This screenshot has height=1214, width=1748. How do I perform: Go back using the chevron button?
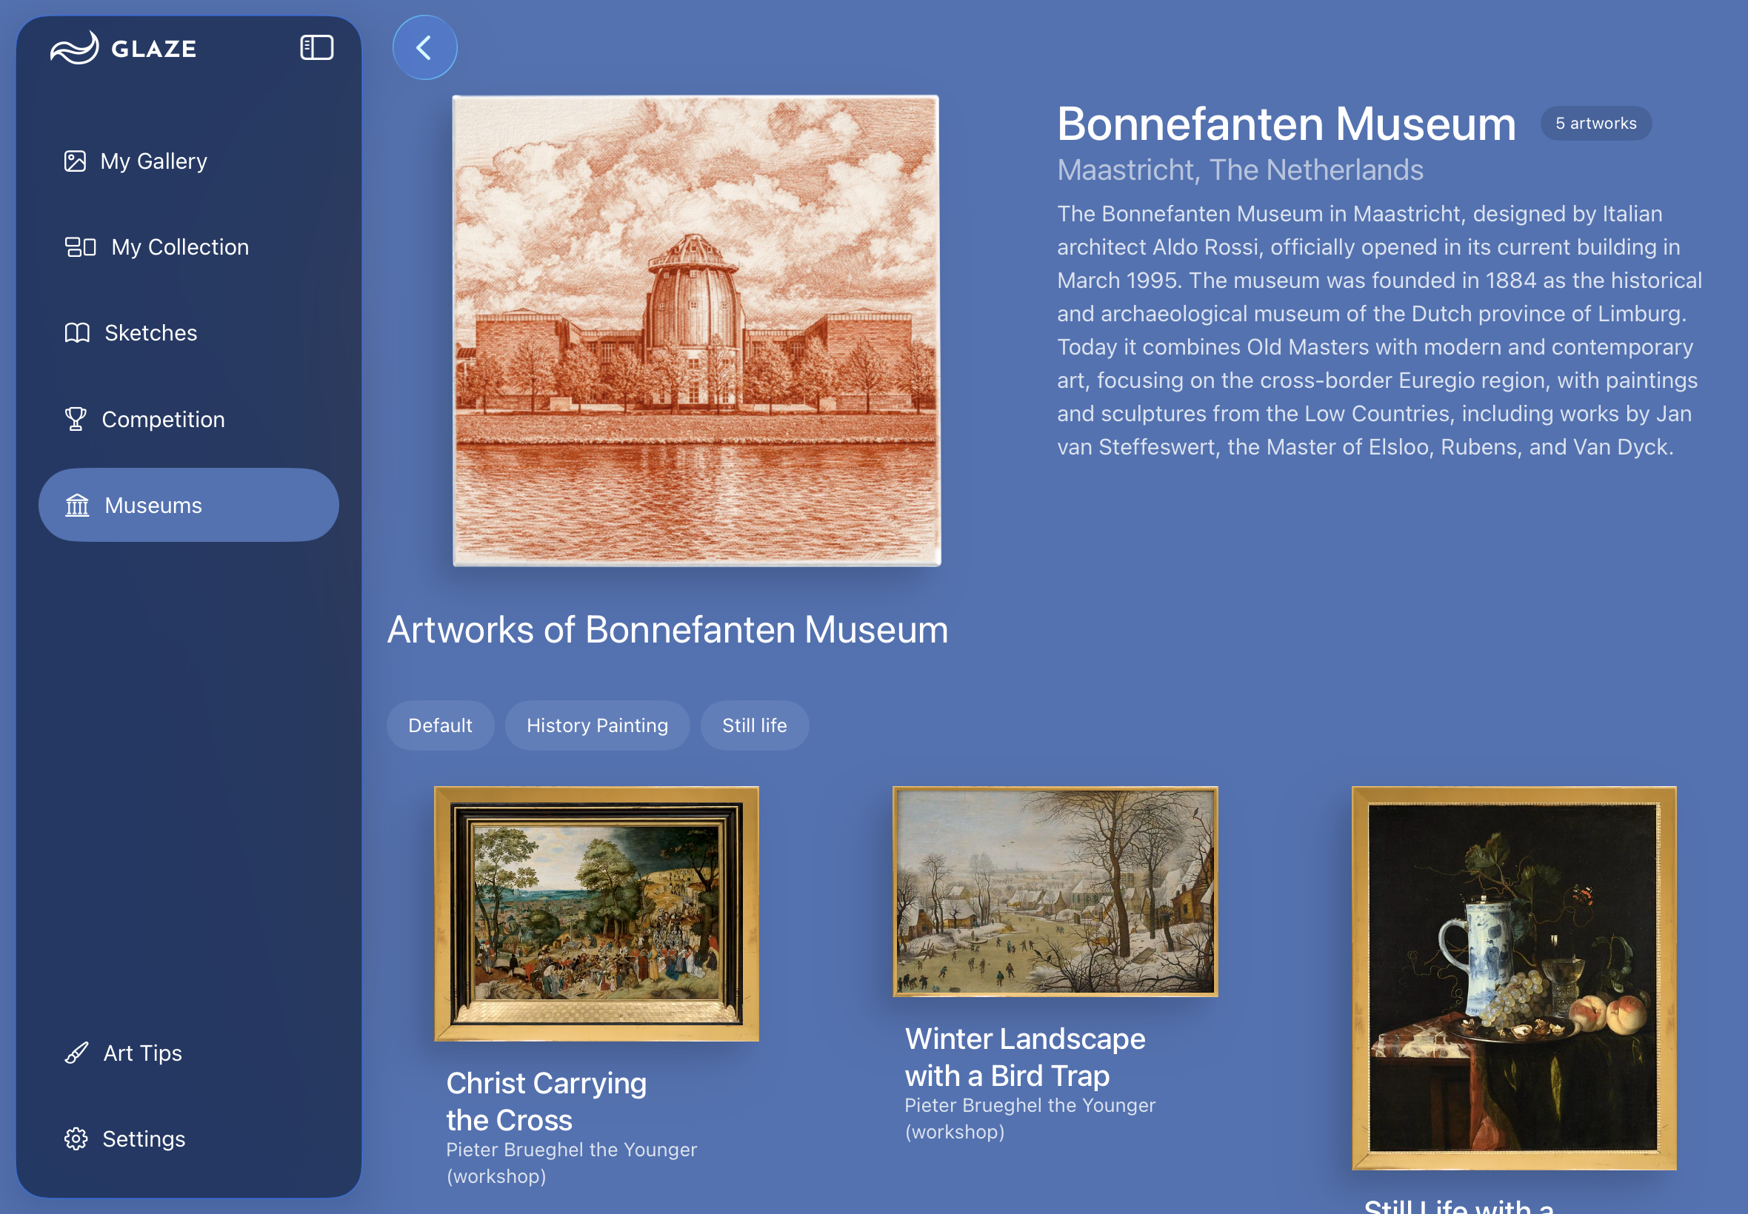click(x=424, y=48)
